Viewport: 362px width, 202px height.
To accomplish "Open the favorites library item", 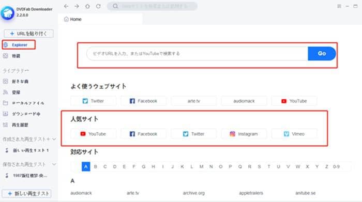I will click(16, 82).
